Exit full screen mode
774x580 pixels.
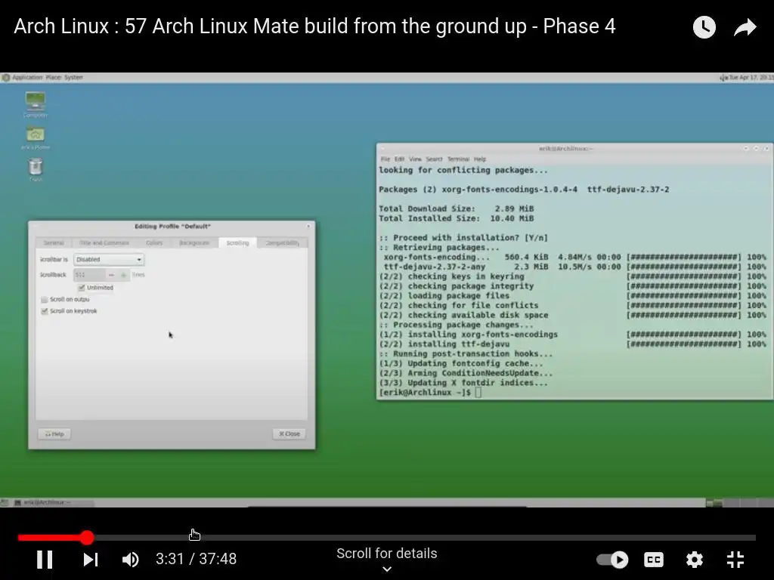click(735, 560)
